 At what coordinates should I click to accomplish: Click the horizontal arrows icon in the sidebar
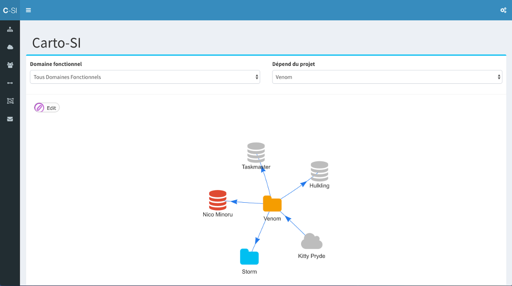click(x=10, y=83)
